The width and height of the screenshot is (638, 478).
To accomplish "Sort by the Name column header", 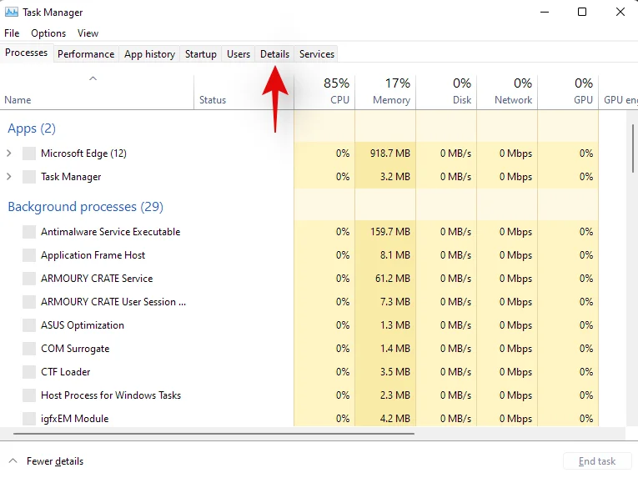I will coord(97,93).
